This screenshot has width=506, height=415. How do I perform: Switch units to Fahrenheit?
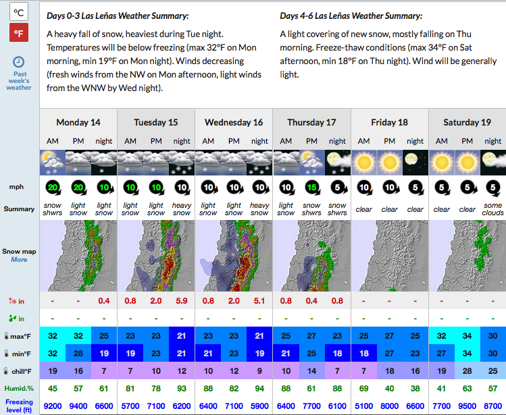click(19, 32)
